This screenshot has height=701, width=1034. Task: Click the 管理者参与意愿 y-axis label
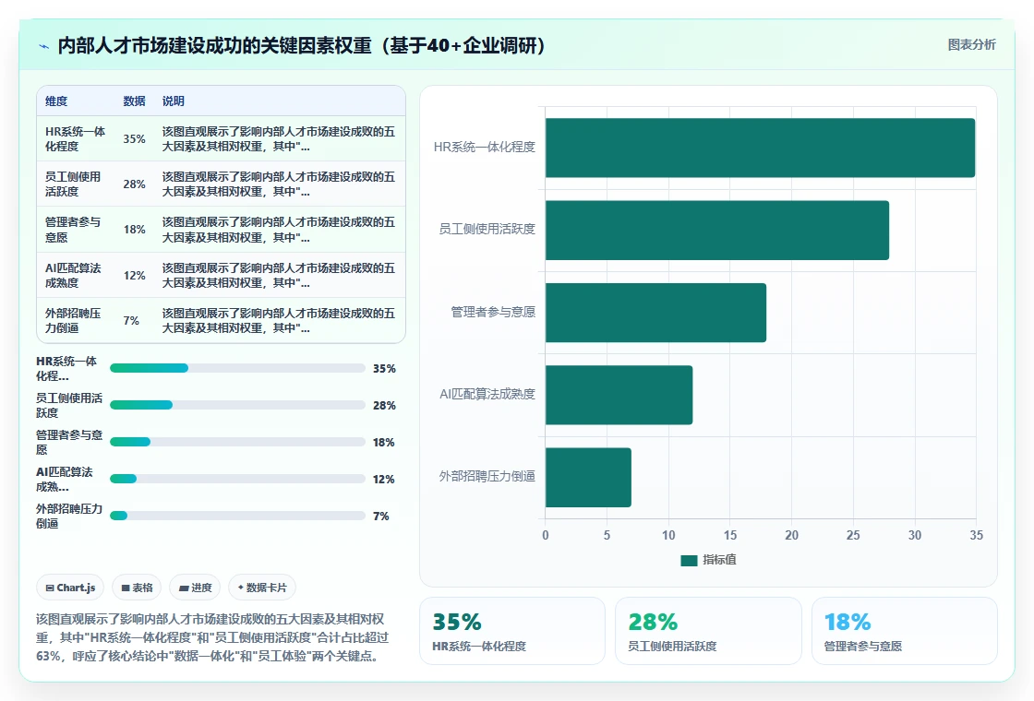493,312
